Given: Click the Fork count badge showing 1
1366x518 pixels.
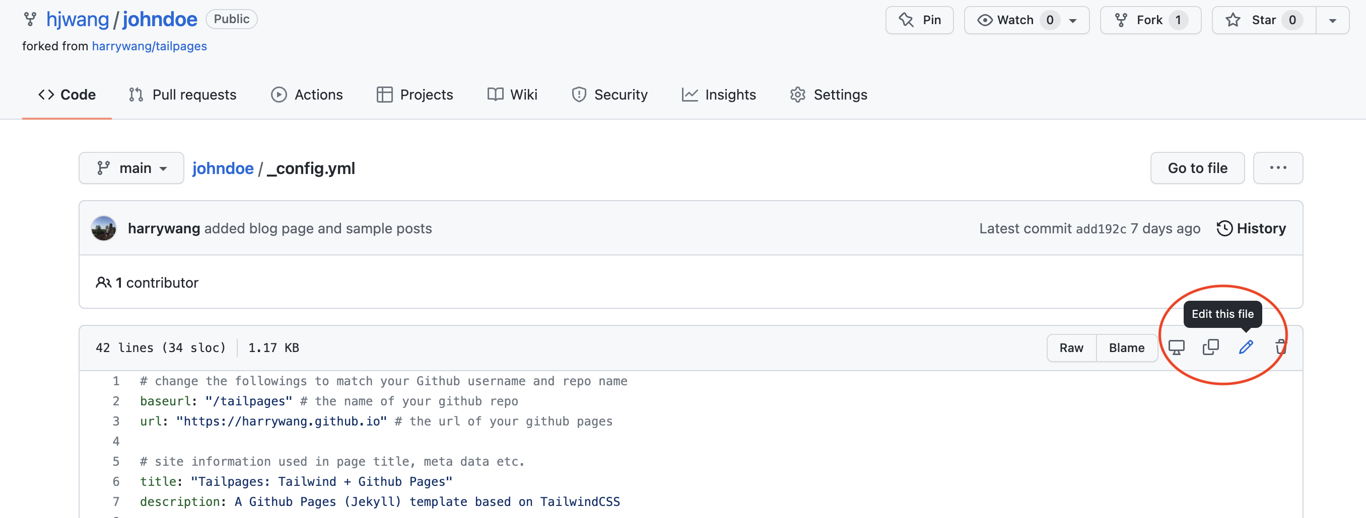Looking at the screenshot, I should [1178, 20].
